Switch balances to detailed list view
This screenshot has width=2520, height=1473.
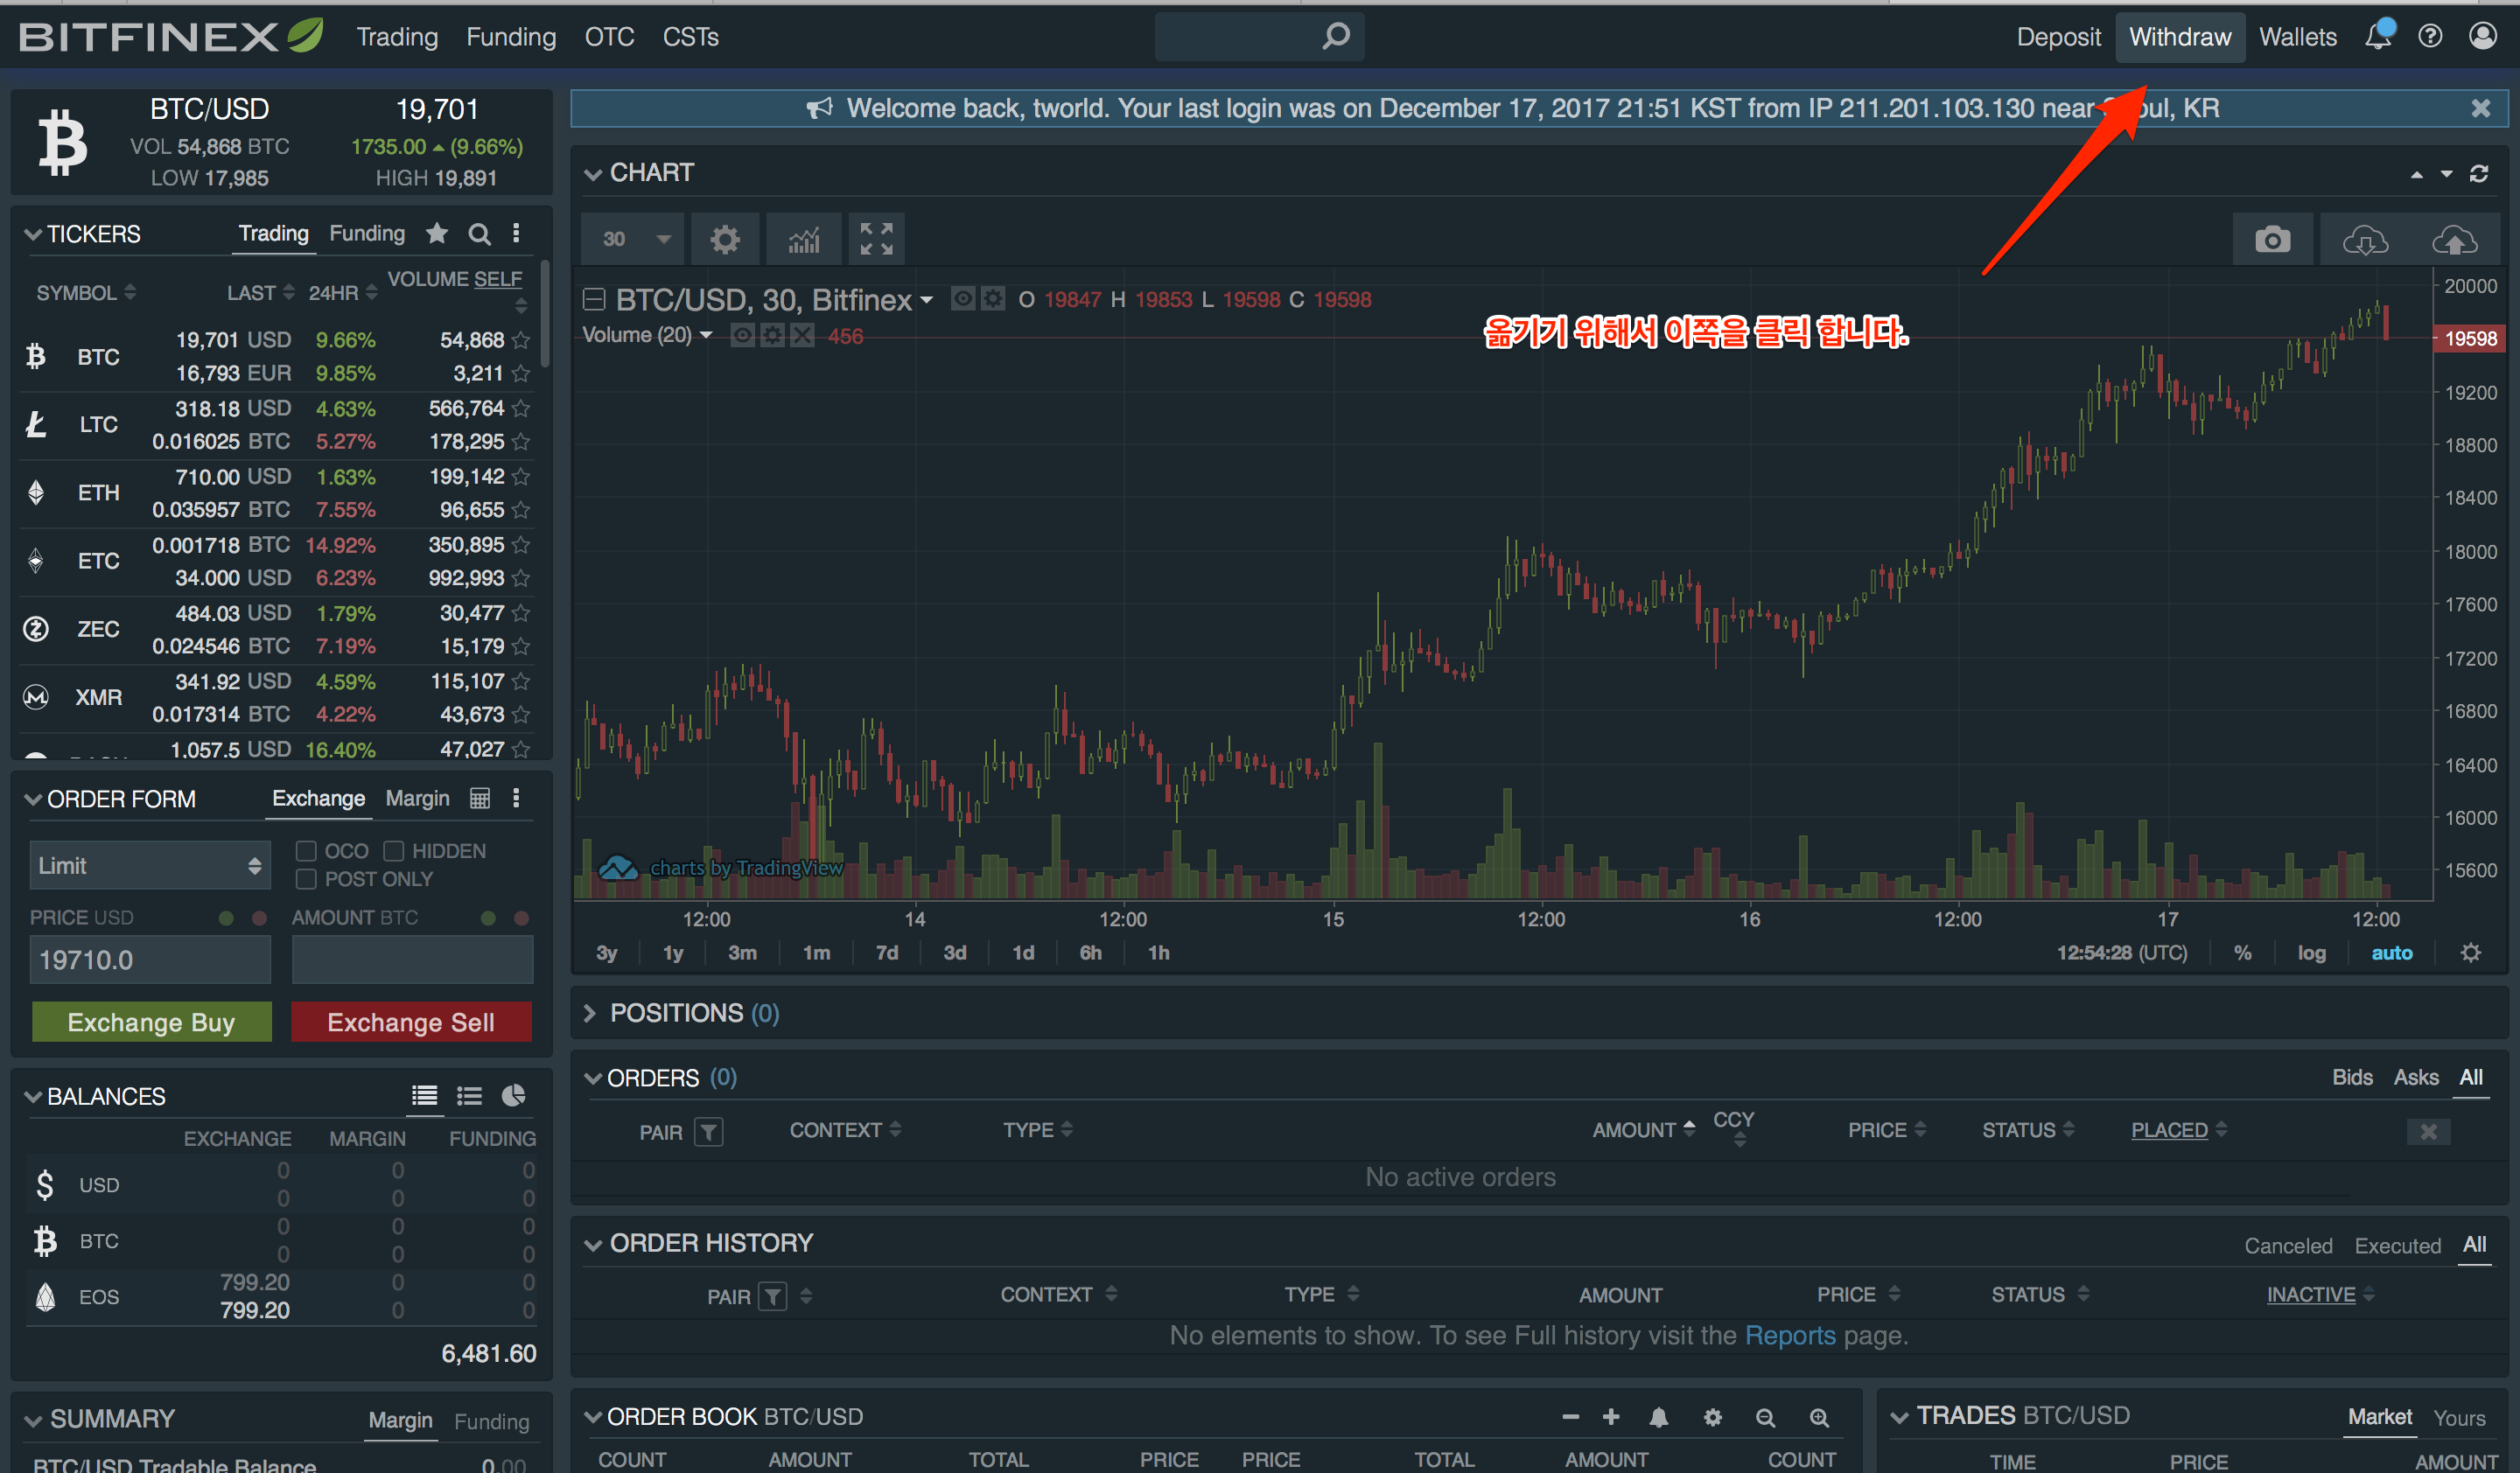[424, 1096]
